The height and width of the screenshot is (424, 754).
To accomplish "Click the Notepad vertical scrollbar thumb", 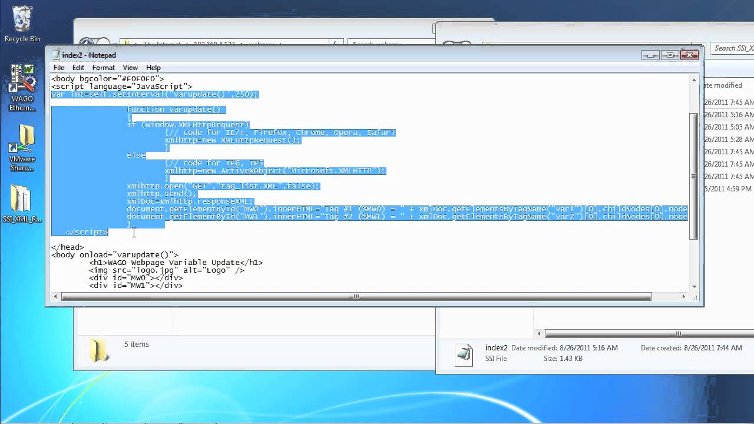I will (x=694, y=176).
